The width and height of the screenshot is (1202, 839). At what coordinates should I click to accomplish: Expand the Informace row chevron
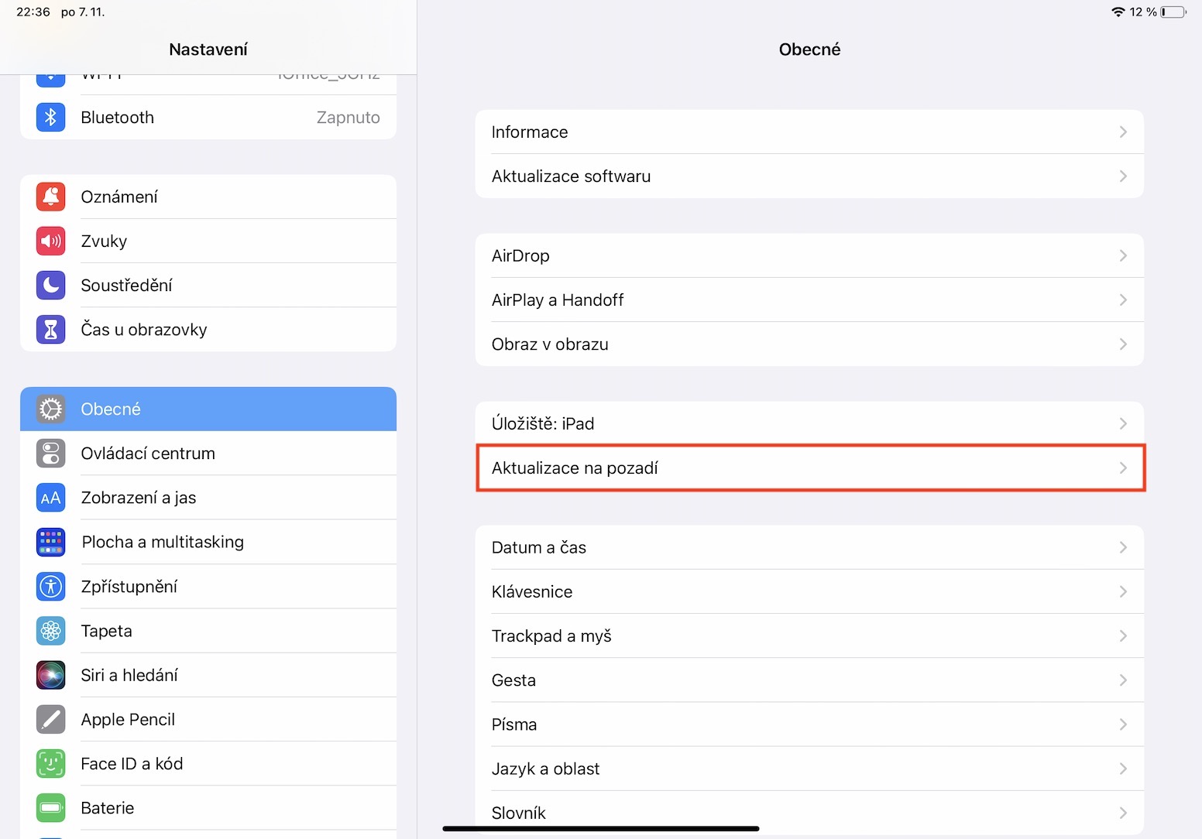(1123, 132)
